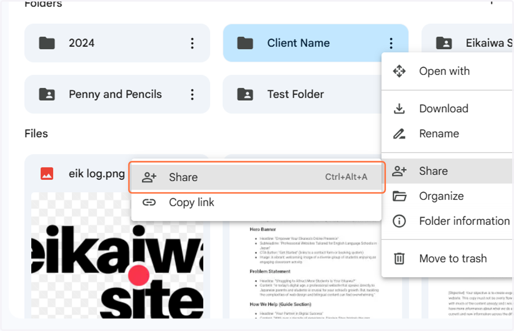Choose Copy link in the submenu

coord(256,203)
